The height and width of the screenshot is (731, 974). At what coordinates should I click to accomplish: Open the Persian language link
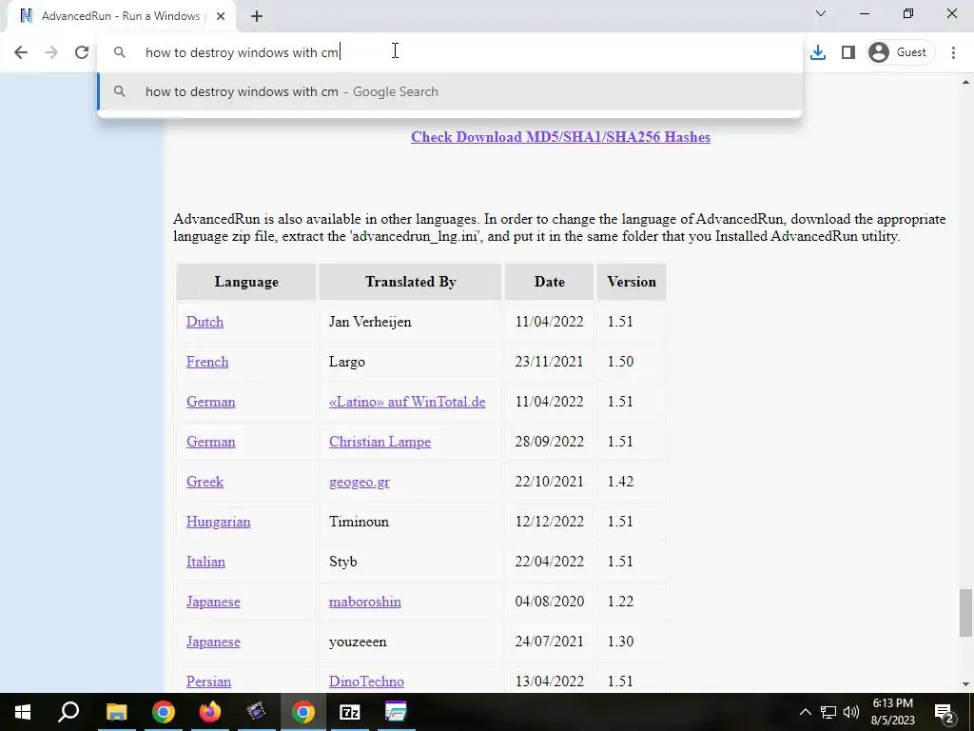tap(208, 682)
